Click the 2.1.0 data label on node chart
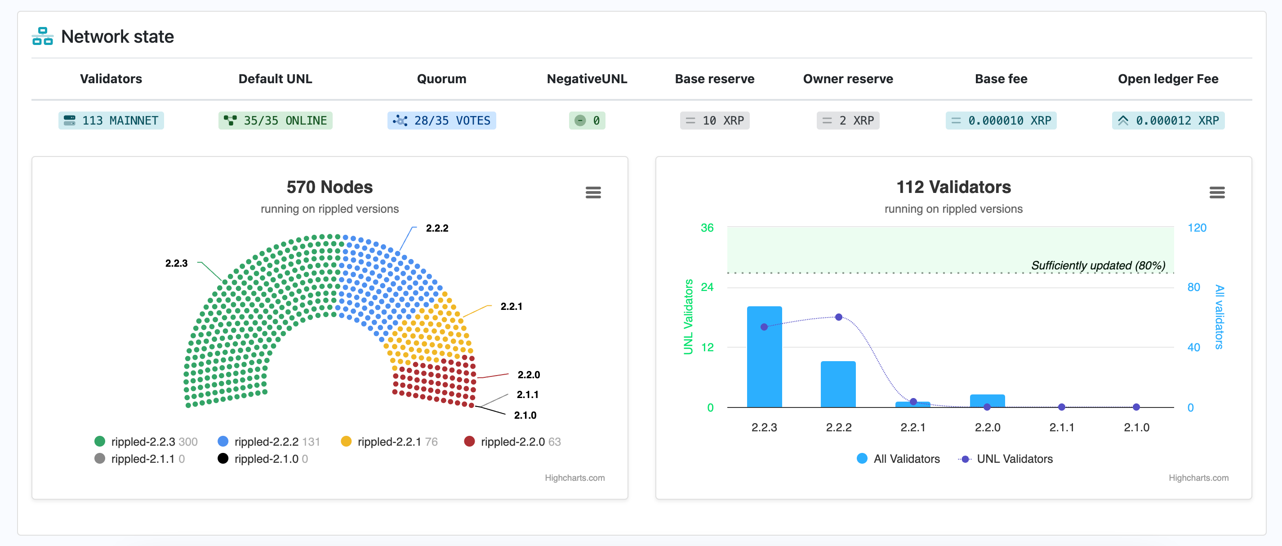This screenshot has width=1282, height=546. click(x=525, y=415)
